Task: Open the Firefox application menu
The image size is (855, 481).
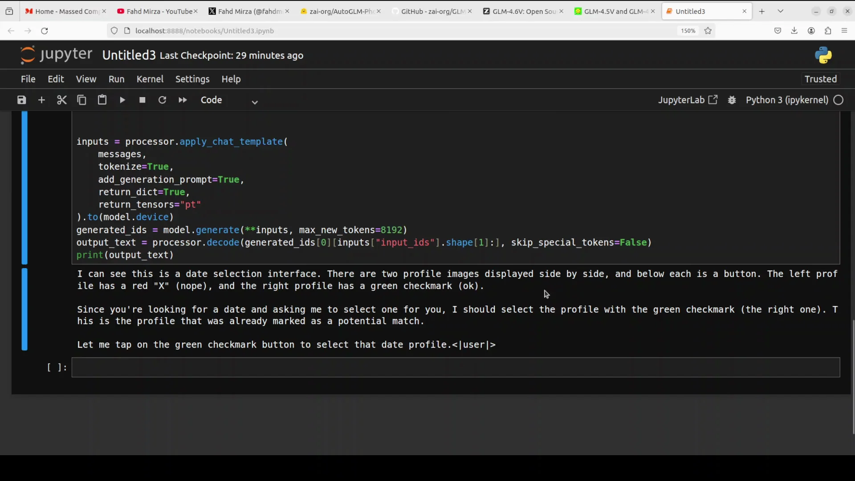Action: coord(844,31)
